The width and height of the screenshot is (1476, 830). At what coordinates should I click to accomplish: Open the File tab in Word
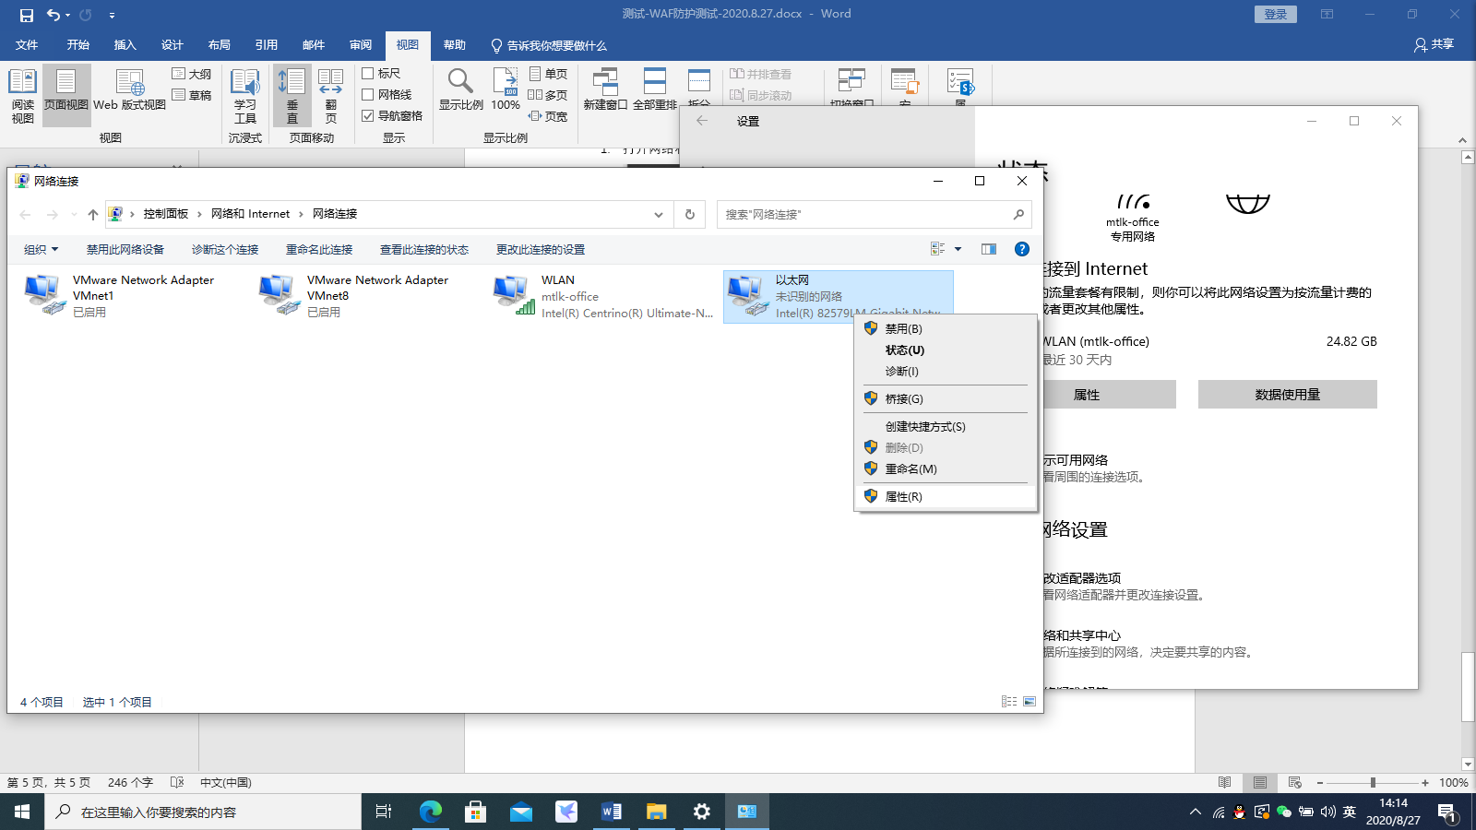click(x=27, y=45)
